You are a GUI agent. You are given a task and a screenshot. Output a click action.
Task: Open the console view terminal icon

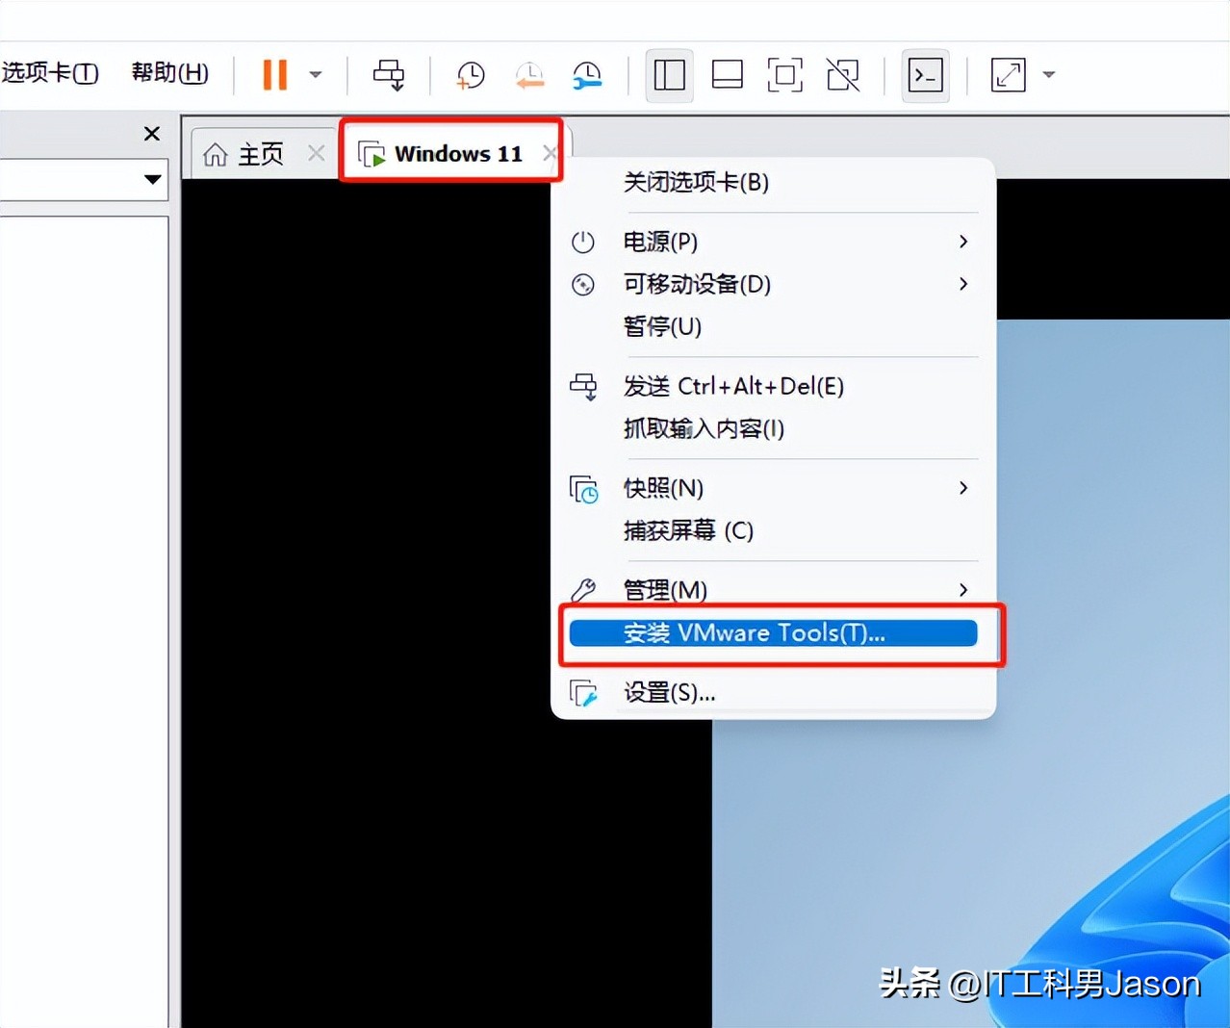coord(925,74)
